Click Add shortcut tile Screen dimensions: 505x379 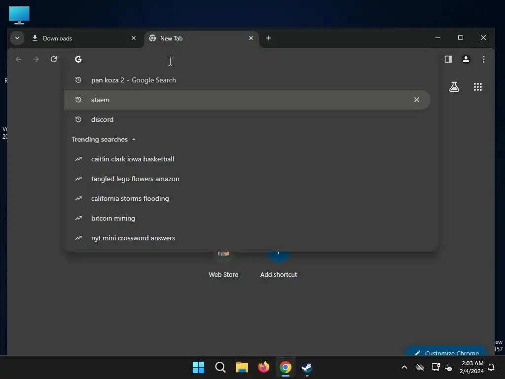[279, 265]
